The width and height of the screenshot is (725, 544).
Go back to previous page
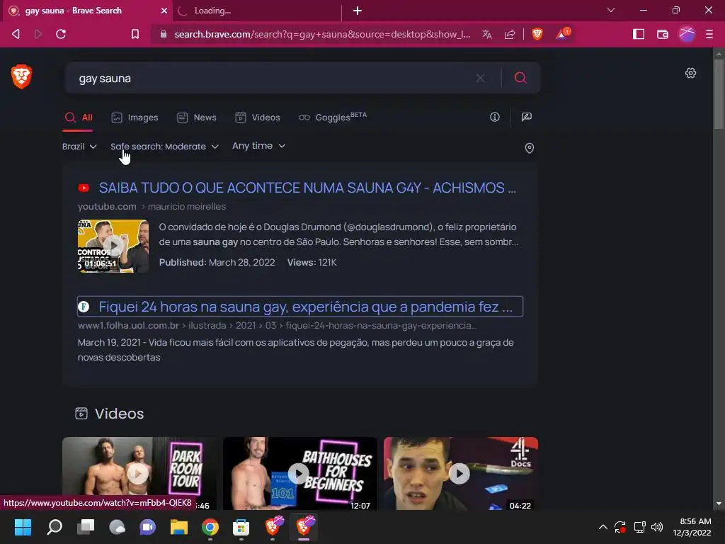click(x=16, y=34)
